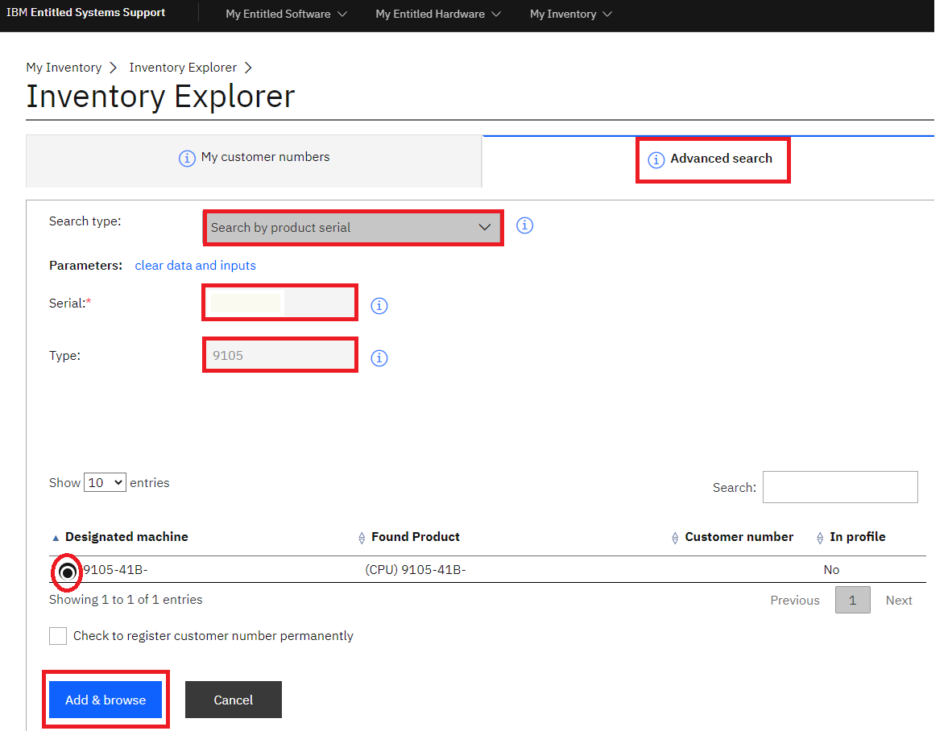Click the Add & browse button
This screenshot has width=948, height=731.
105,699
